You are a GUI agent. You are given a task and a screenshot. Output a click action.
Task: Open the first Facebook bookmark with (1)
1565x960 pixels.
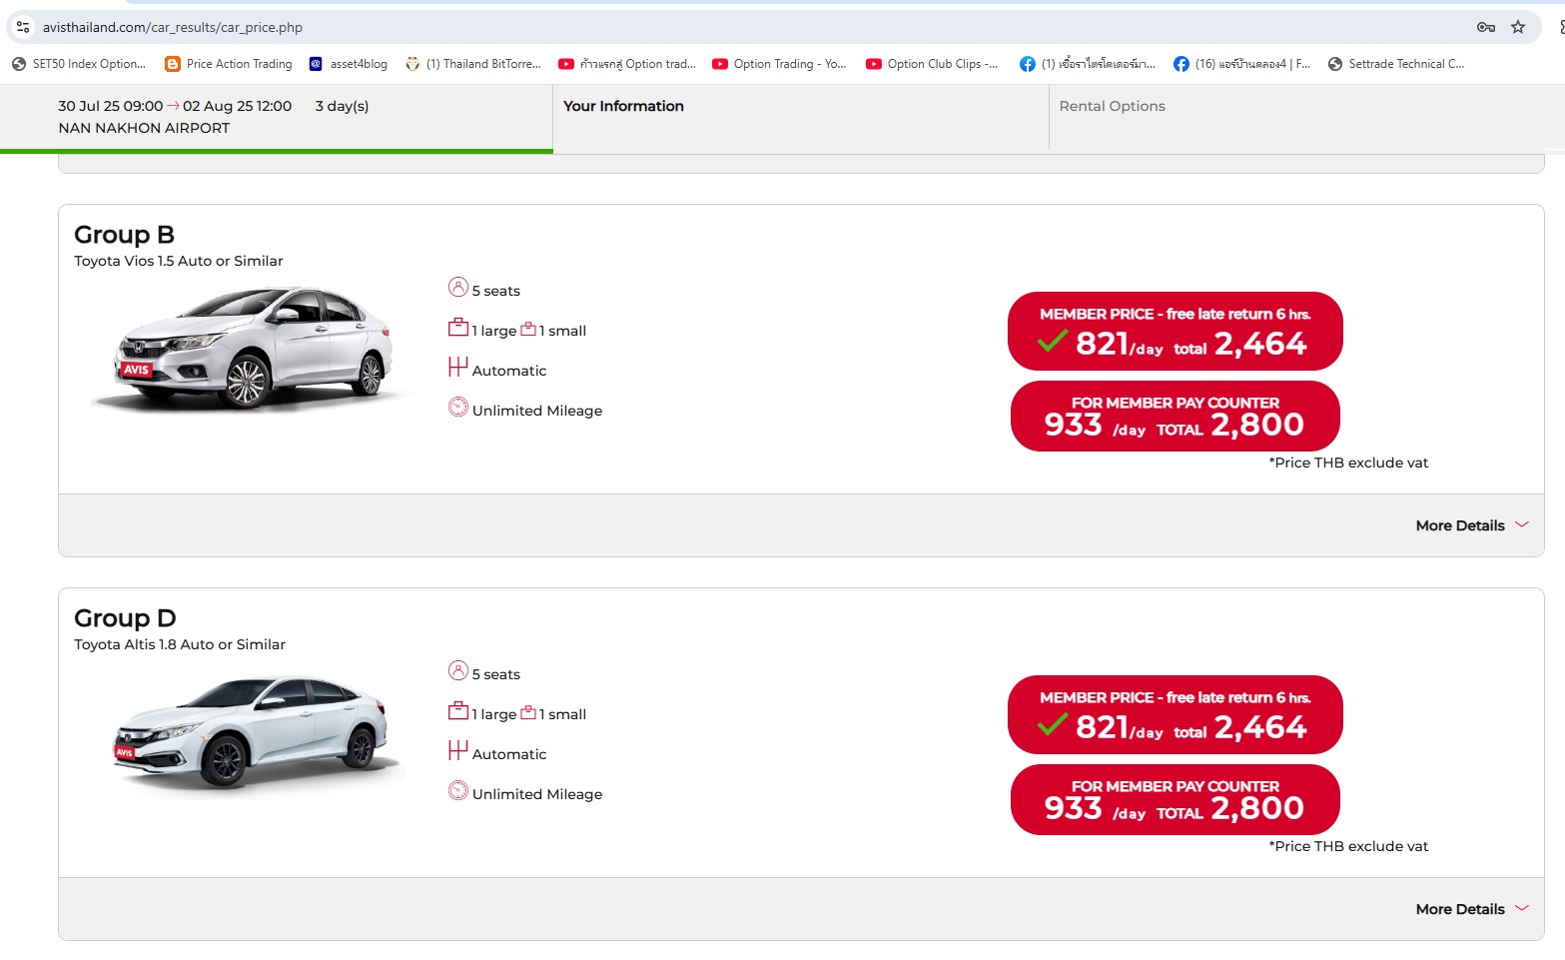point(1088,64)
